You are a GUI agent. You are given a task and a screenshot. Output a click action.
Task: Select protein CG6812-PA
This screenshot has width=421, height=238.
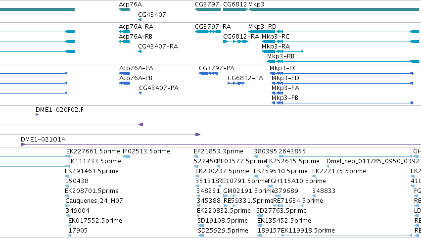click(x=236, y=83)
